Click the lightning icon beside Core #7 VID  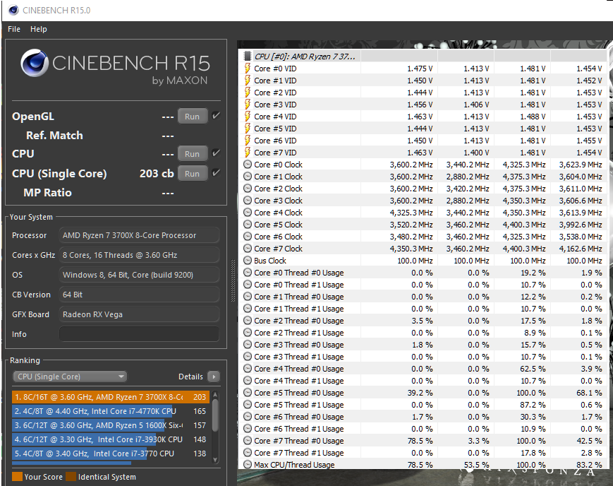coord(248,153)
